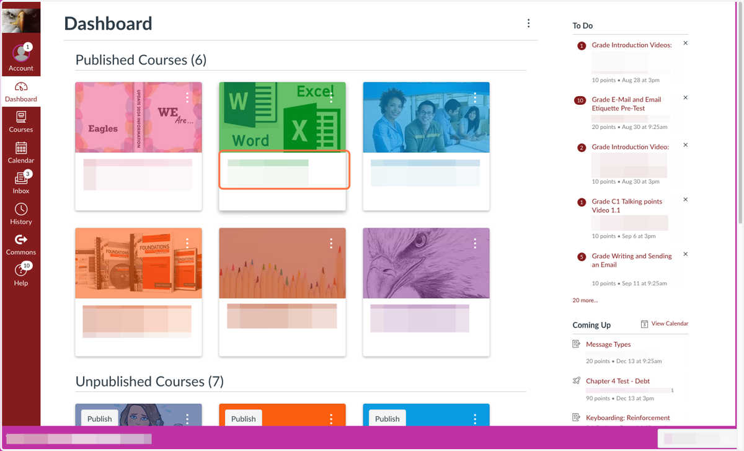The height and width of the screenshot is (451, 744).
Task: Open options menu on colored pencils course card
Action: 331,243
